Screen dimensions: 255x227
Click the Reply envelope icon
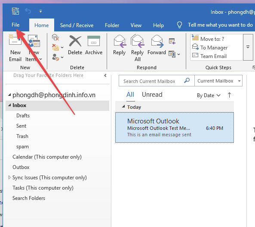pos(120,41)
